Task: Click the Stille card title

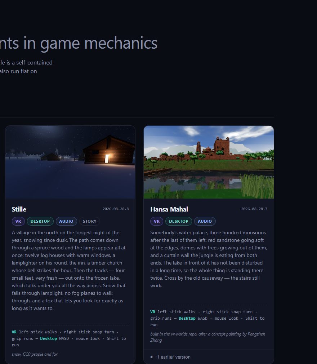Action: pos(19,209)
